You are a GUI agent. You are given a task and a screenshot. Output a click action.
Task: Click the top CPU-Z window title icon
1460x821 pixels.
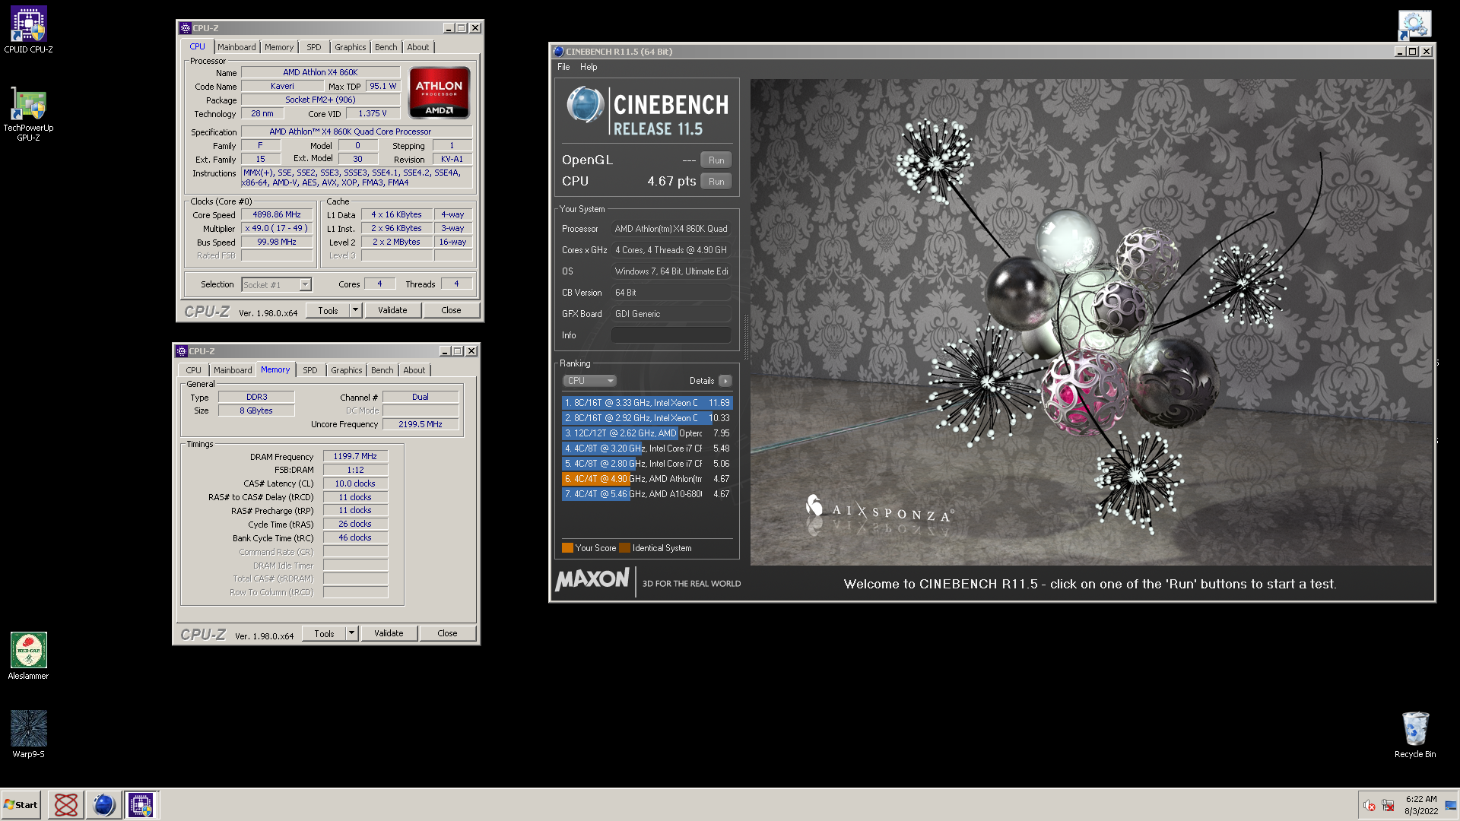185,28
